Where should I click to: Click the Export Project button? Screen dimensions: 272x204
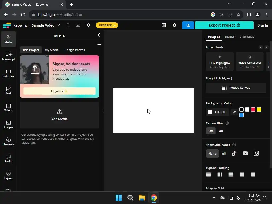(x=224, y=25)
